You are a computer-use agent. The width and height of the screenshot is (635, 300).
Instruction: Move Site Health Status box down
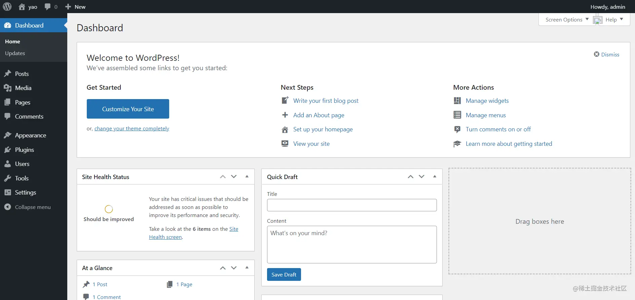pos(234,177)
